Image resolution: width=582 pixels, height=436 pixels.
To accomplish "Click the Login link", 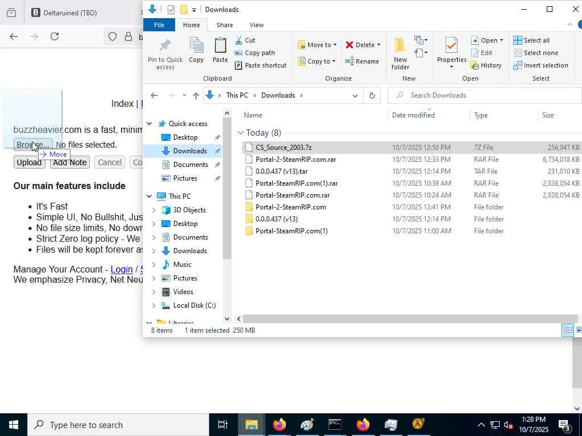I will coord(122,269).
